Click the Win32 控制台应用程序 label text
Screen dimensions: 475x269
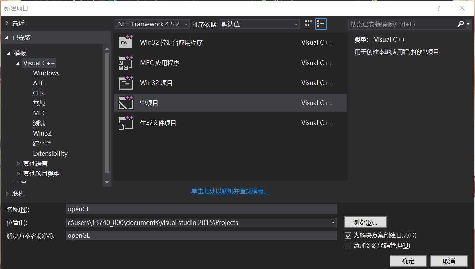coord(171,42)
